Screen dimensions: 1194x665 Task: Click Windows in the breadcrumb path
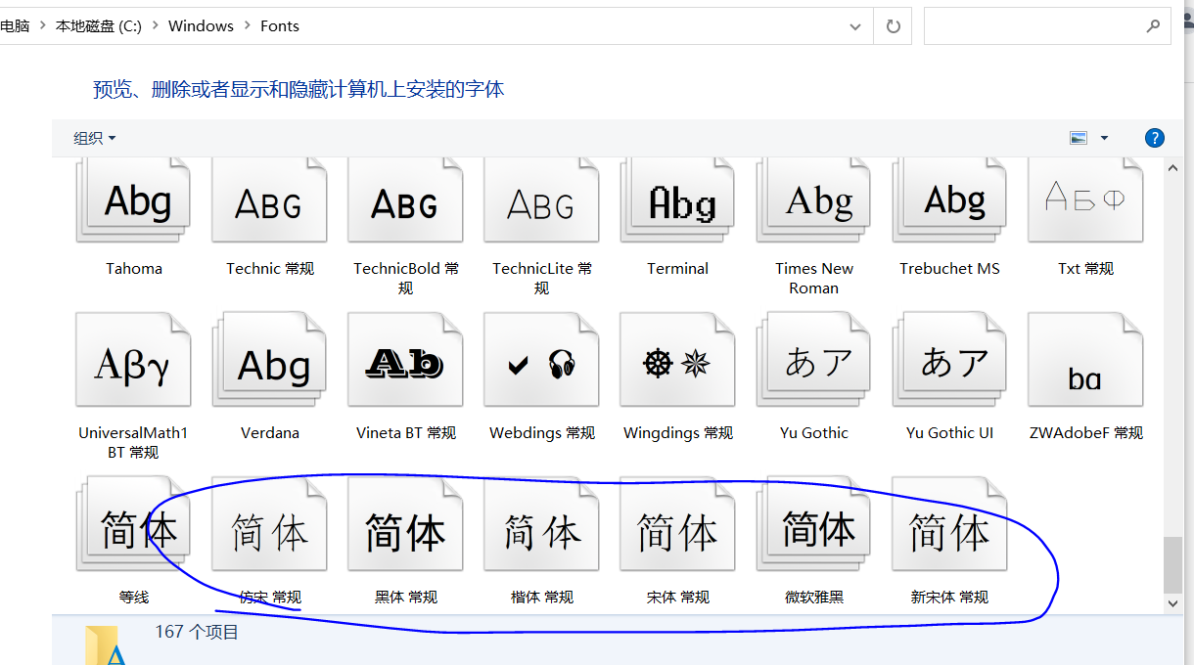(x=201, y=26)
